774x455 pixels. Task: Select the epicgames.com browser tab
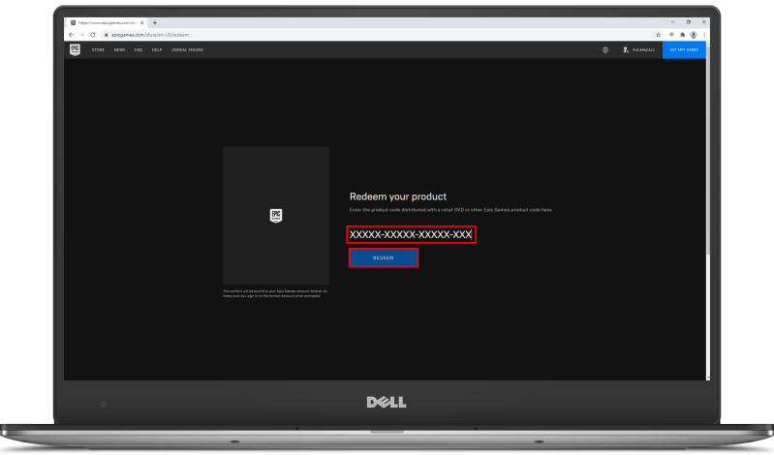[x=106, y=22]
